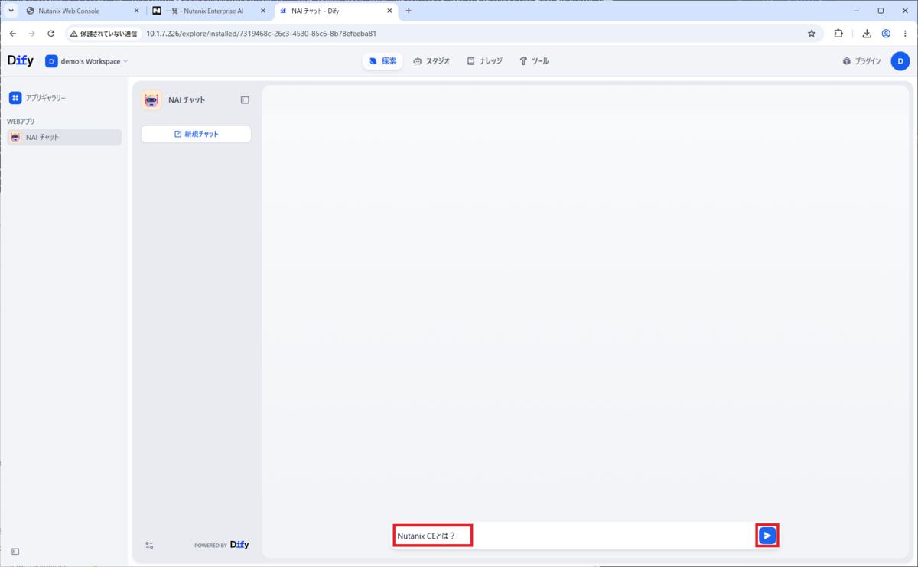
Task: Toggle the left sidebar collapse icon at bottom left
Action: [x=15, y=551]
